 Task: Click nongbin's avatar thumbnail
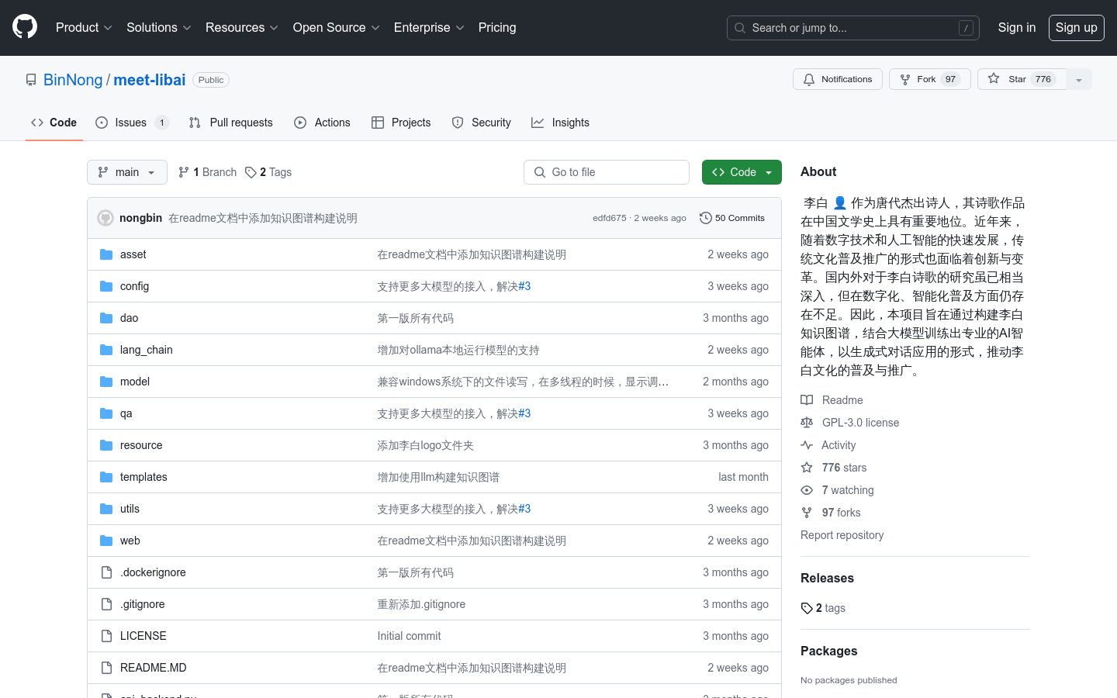tap(105, 218)
